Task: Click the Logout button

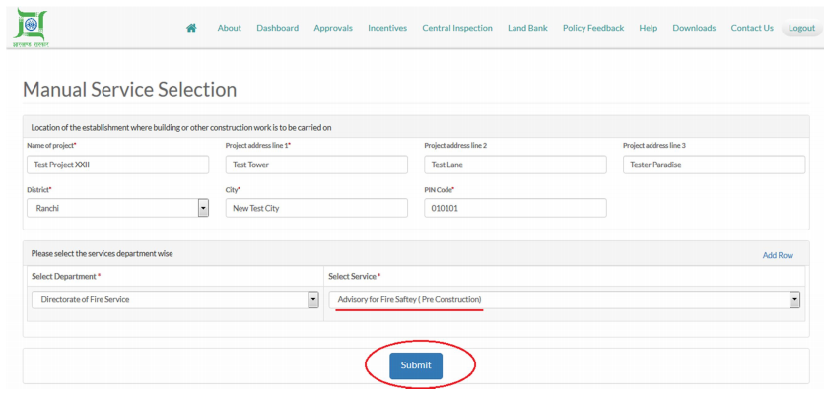Action: 801,28
